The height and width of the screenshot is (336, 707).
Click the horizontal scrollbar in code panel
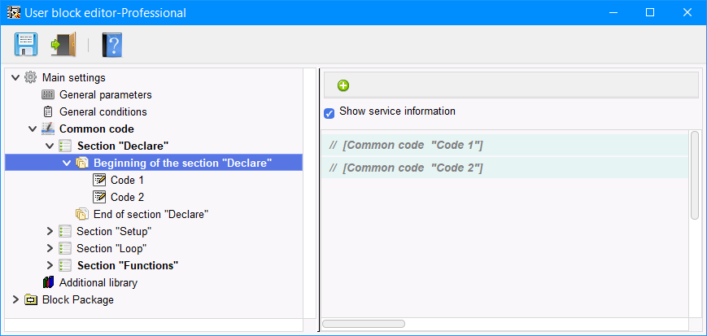[x=364, y=324]
